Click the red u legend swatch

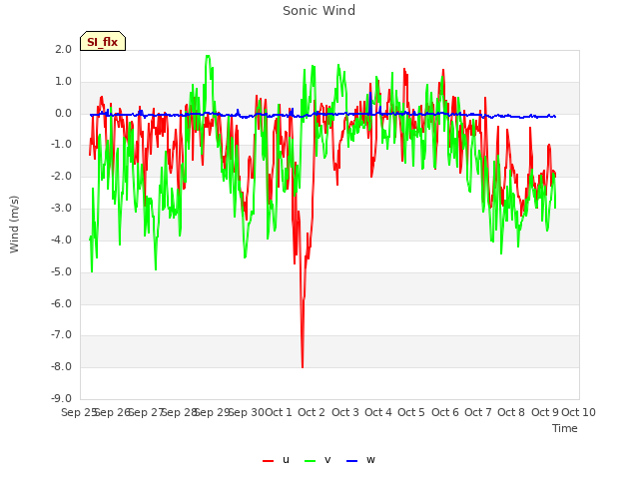click(268, 461)
